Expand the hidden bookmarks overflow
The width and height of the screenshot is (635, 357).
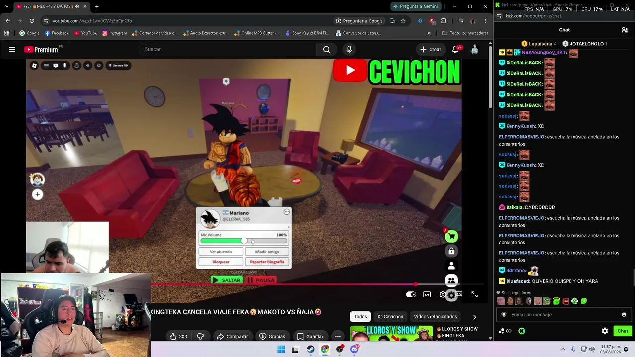point(429,33)
